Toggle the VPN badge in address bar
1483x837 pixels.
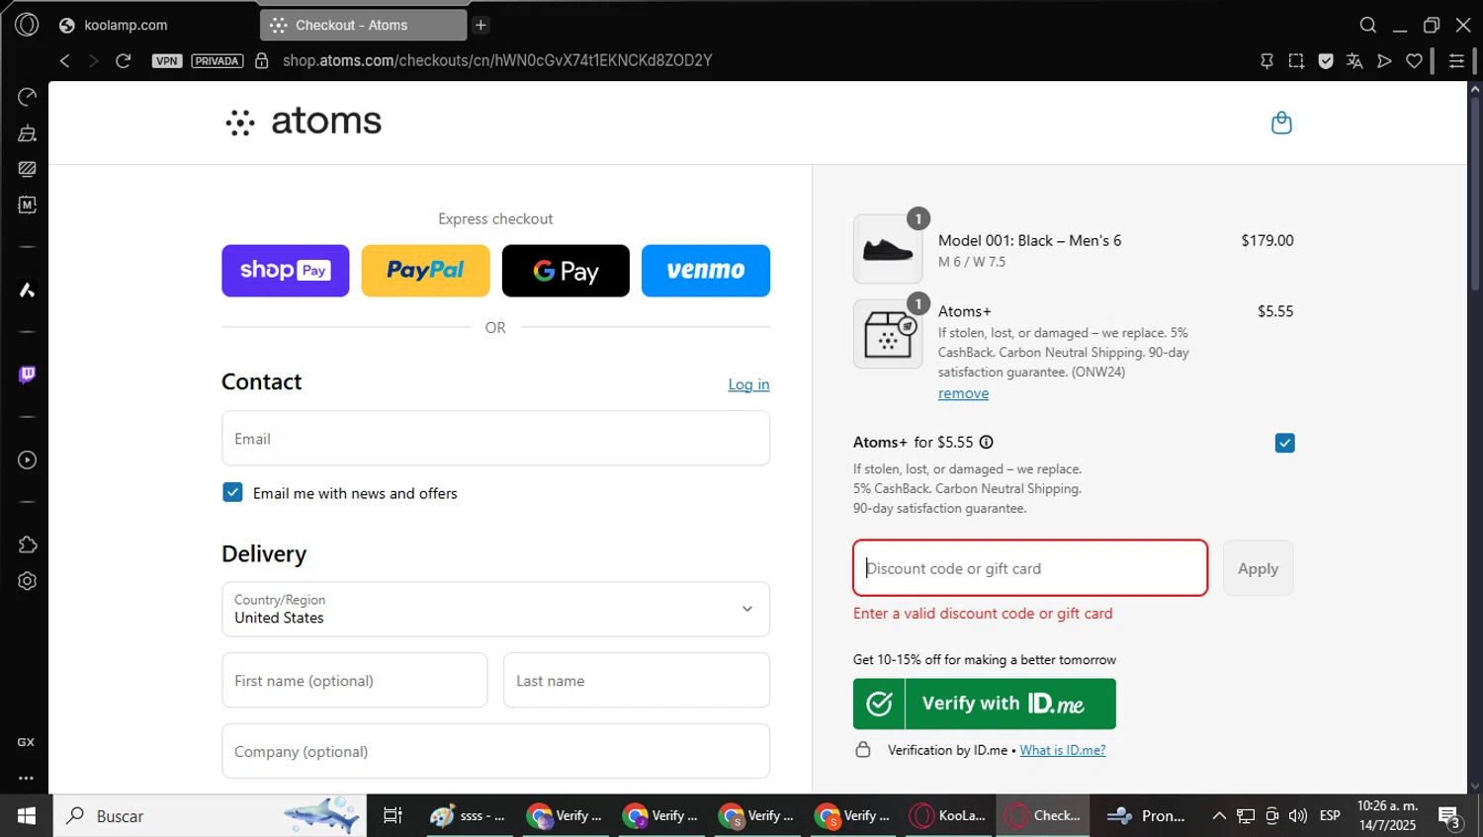[x=167, y=60]
